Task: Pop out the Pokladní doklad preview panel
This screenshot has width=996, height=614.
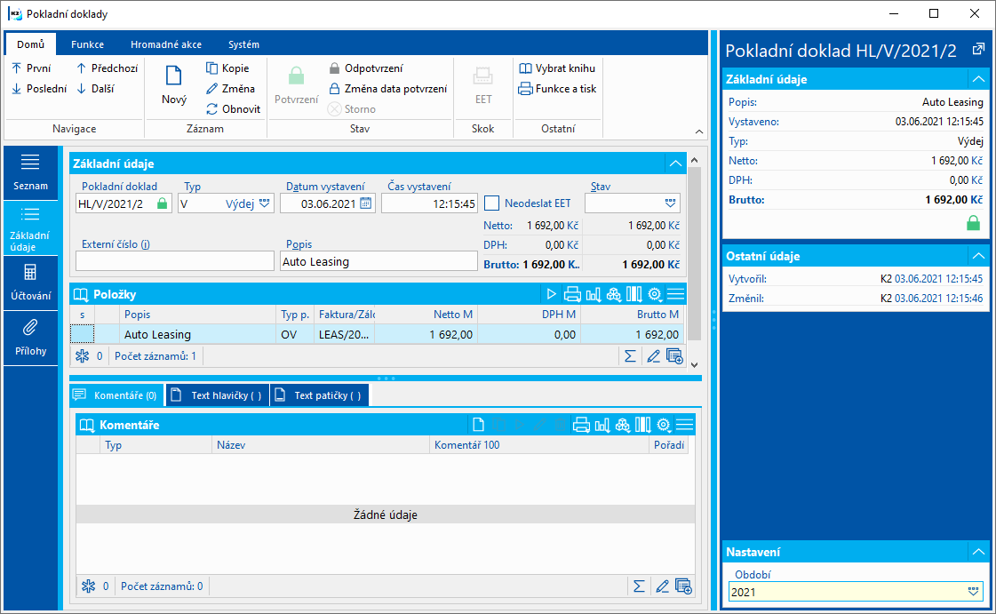Action: tap(978, 50)
